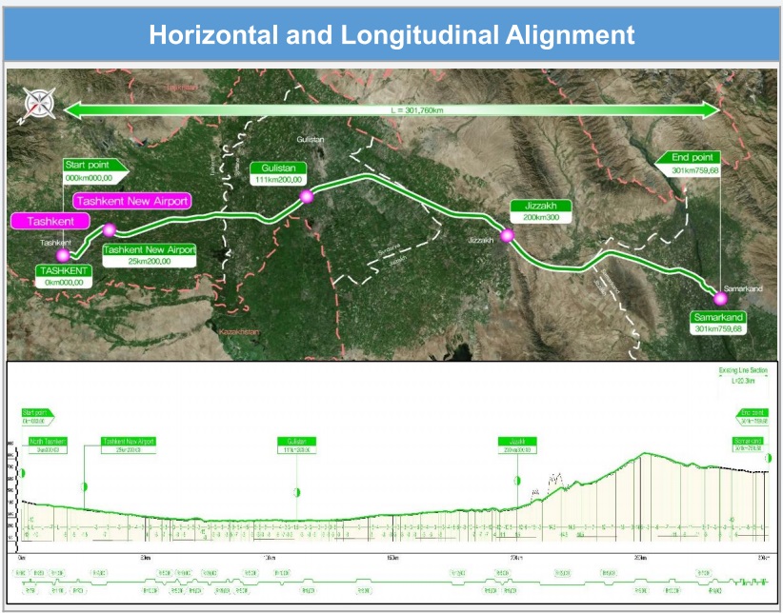This screenshot has width=783, height=613.
Task: Click the pink Tashkent New Airport station marker
Action: click(110, 230)
